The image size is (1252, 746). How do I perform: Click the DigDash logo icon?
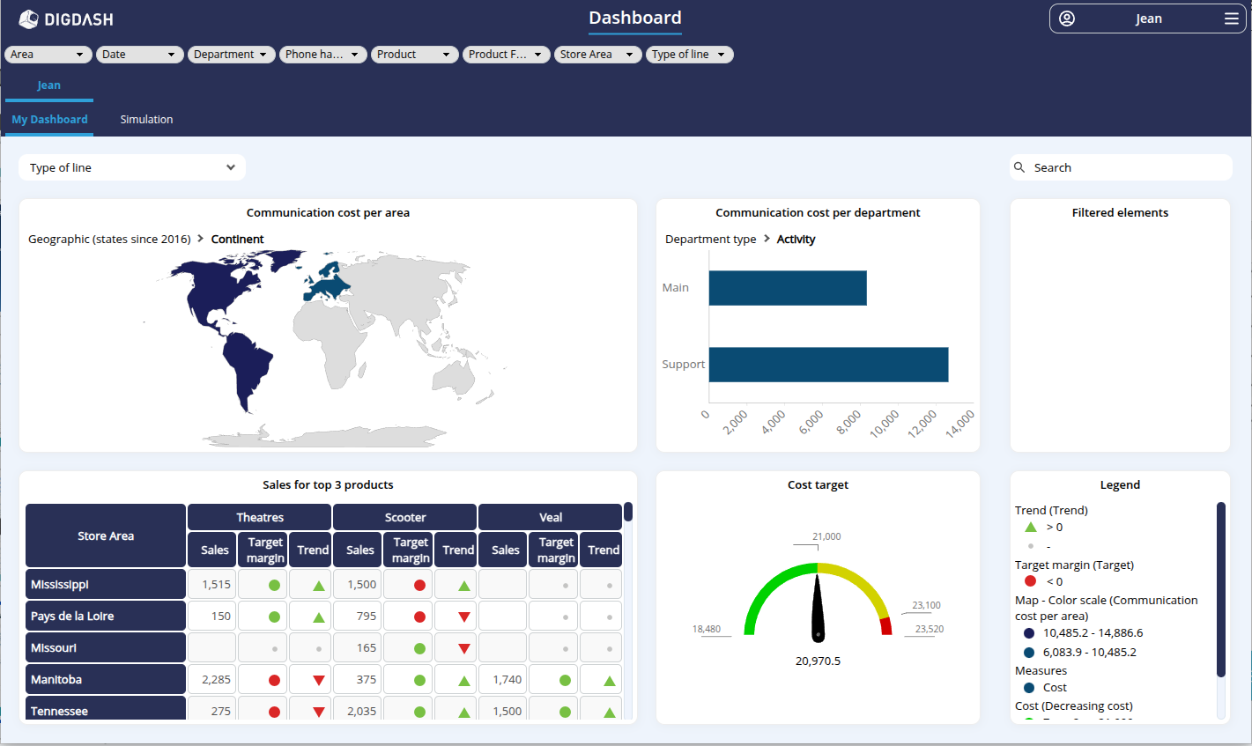tap(29, 18)
